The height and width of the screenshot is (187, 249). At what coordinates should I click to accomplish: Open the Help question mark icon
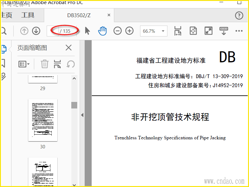239,16
